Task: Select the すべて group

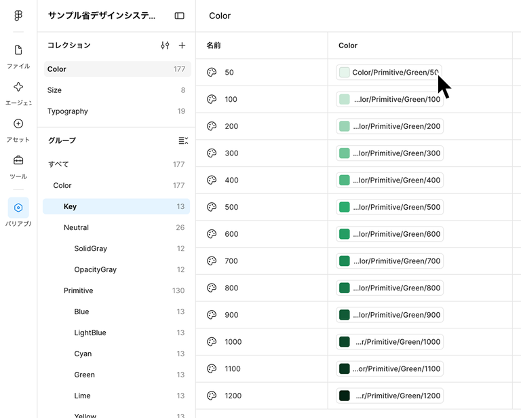Action: point(116,164)
